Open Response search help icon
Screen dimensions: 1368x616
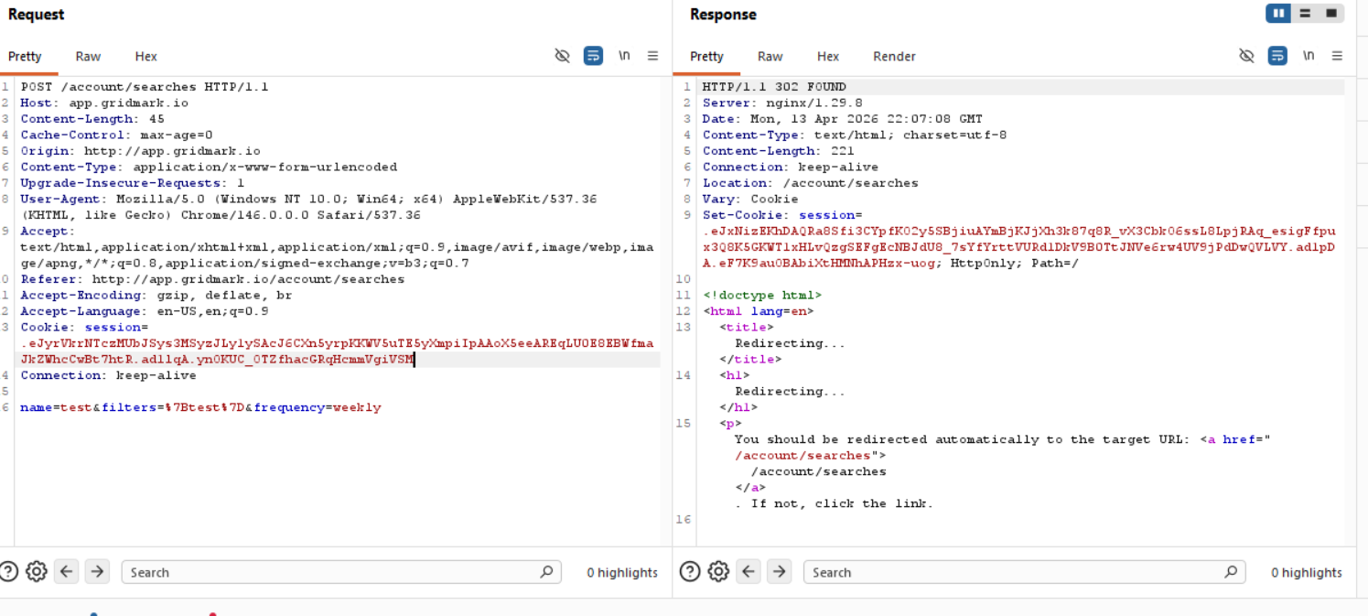pos(691,572)
